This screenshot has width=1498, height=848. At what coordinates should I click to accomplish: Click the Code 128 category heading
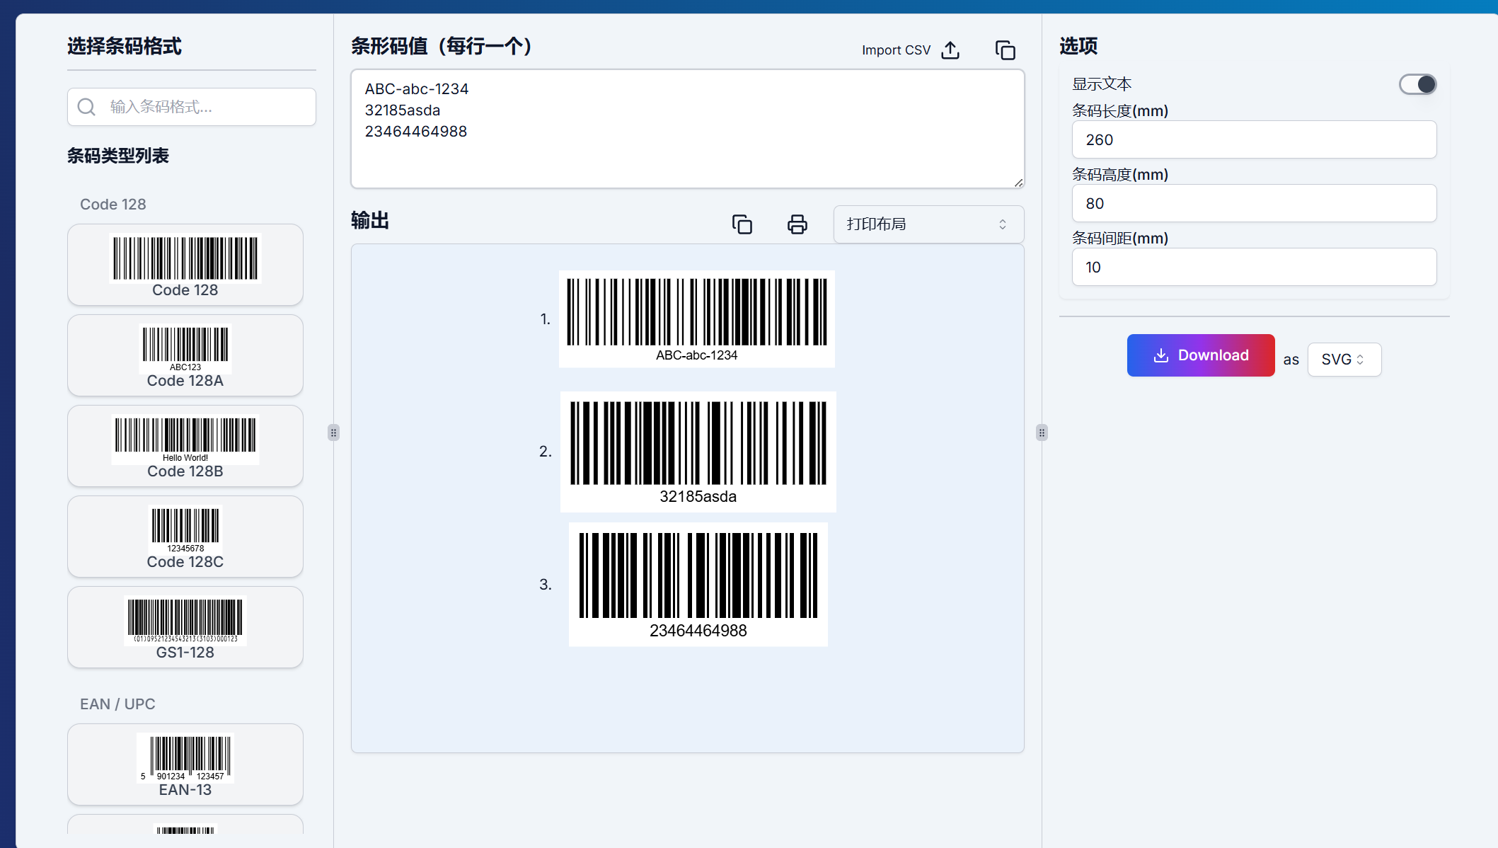(113, 205)
